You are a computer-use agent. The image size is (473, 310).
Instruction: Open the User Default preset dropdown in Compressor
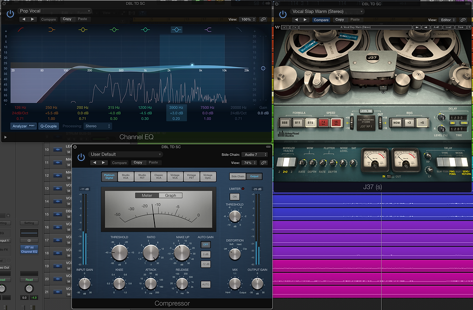click(125, 154)
